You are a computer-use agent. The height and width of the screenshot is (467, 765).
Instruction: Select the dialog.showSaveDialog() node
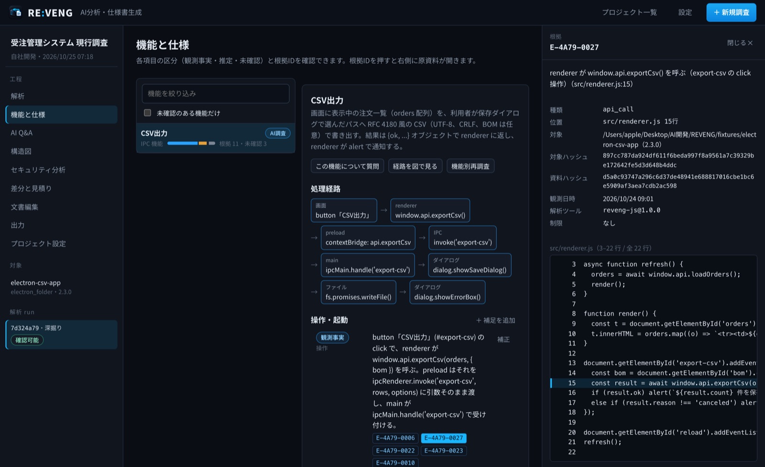click(470, 265)
